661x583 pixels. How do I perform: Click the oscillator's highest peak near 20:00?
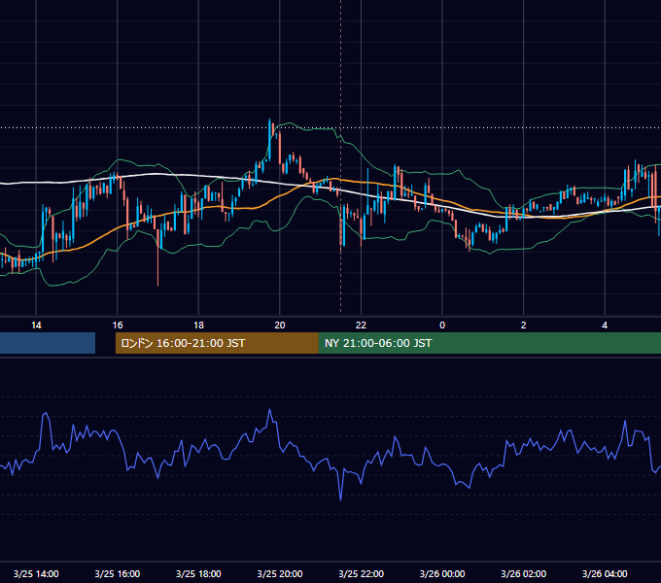[270, 410]
